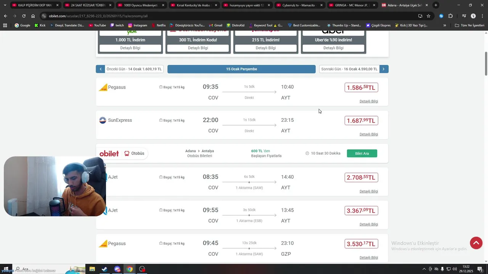
Task: Go to previous day with left chevron
Action: tap(100, 69)
